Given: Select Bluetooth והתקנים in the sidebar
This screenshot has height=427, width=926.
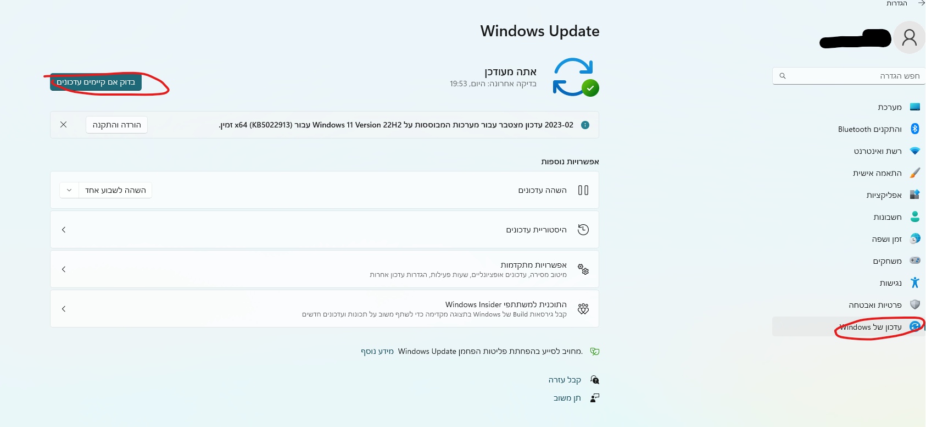Looking at the screenshot, I should (x=870, y=129).
